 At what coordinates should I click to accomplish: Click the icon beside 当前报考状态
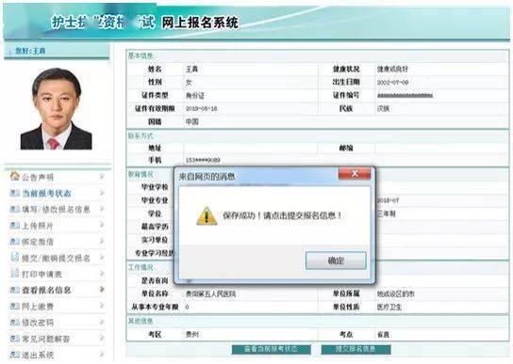pos(15,193)
